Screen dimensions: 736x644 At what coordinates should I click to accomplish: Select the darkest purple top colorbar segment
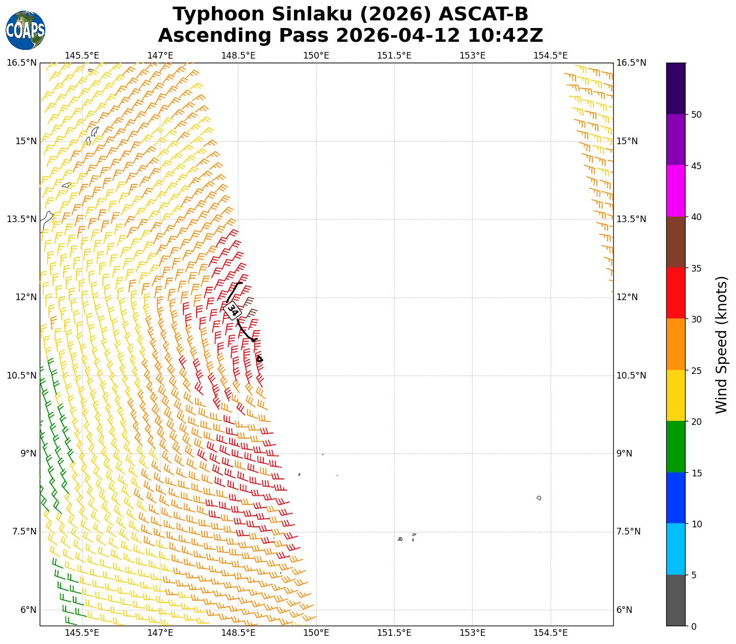tap(676, 88)
